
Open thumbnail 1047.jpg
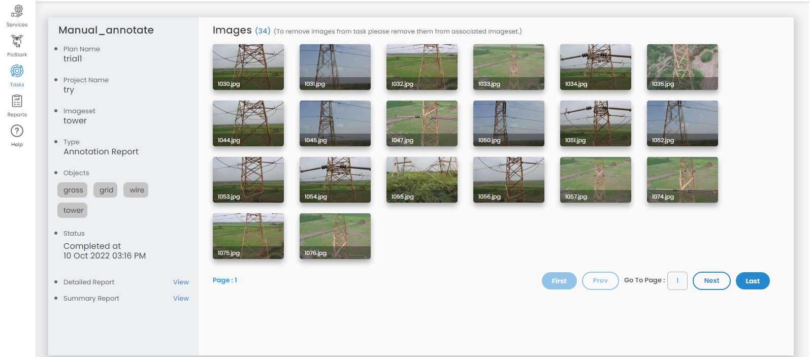[x=422, y=123]
